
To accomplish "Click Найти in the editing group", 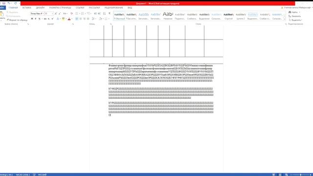I will (x=294, y=12).
